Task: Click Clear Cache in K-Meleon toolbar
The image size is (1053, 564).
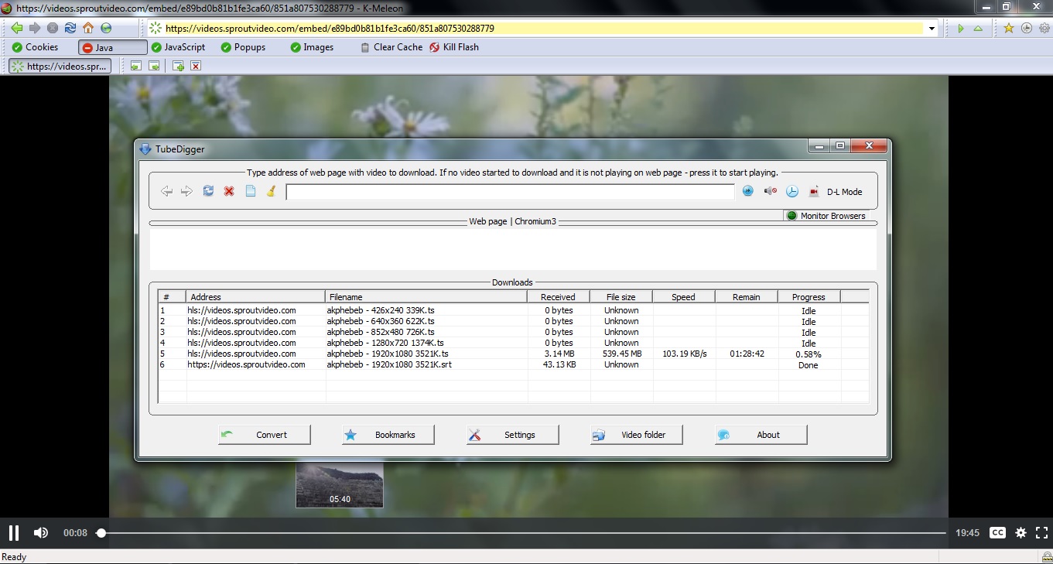Action: point(391,47)
